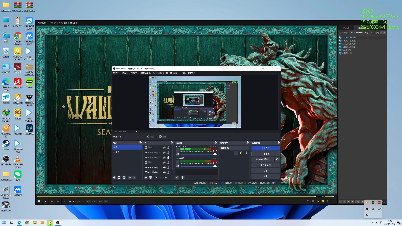The height and width of the screenshot is (226, 402).
Task: Toggle visibility of fourth source in OBS
Action: point(164,162)
